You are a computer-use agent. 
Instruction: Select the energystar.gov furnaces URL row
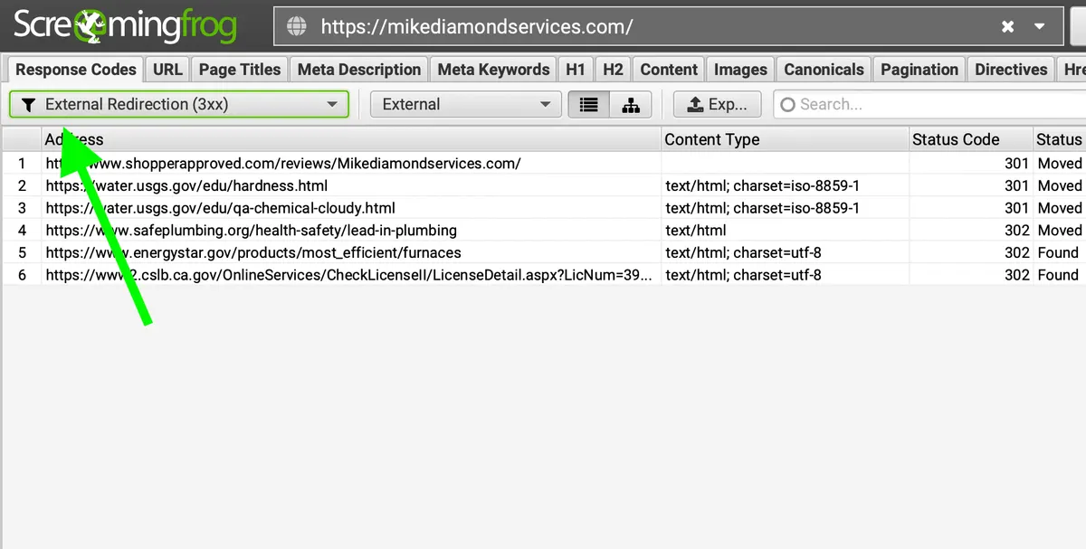[x=543, y=252]
